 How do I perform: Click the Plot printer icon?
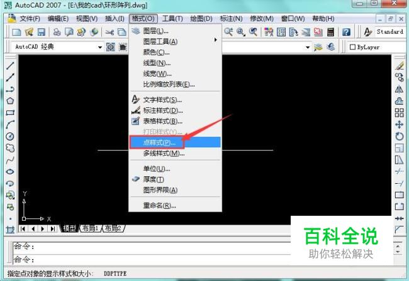[x=57, y=32]
